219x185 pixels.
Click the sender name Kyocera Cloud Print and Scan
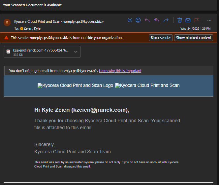click(x=37, y=21)
